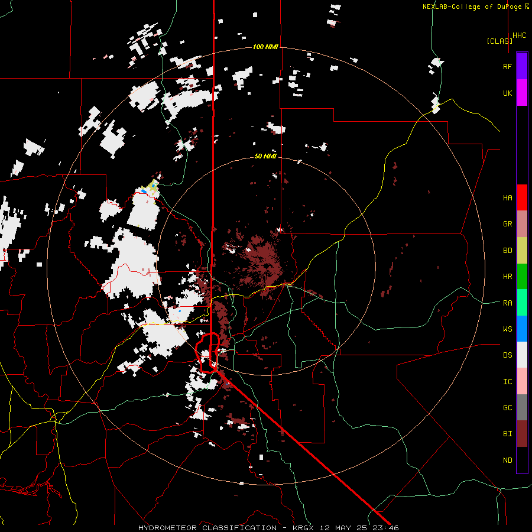Viewport: 532px width, 532px height.
Task: Click the DS legend label
Action: coord(507,355)
